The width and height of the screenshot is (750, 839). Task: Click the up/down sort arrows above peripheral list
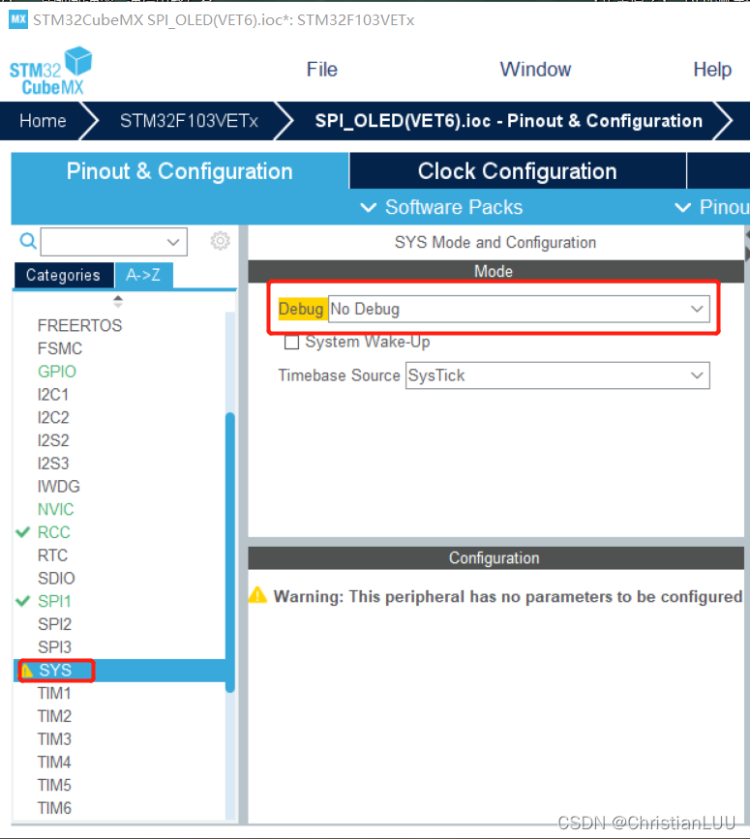(x=118, y=301)
